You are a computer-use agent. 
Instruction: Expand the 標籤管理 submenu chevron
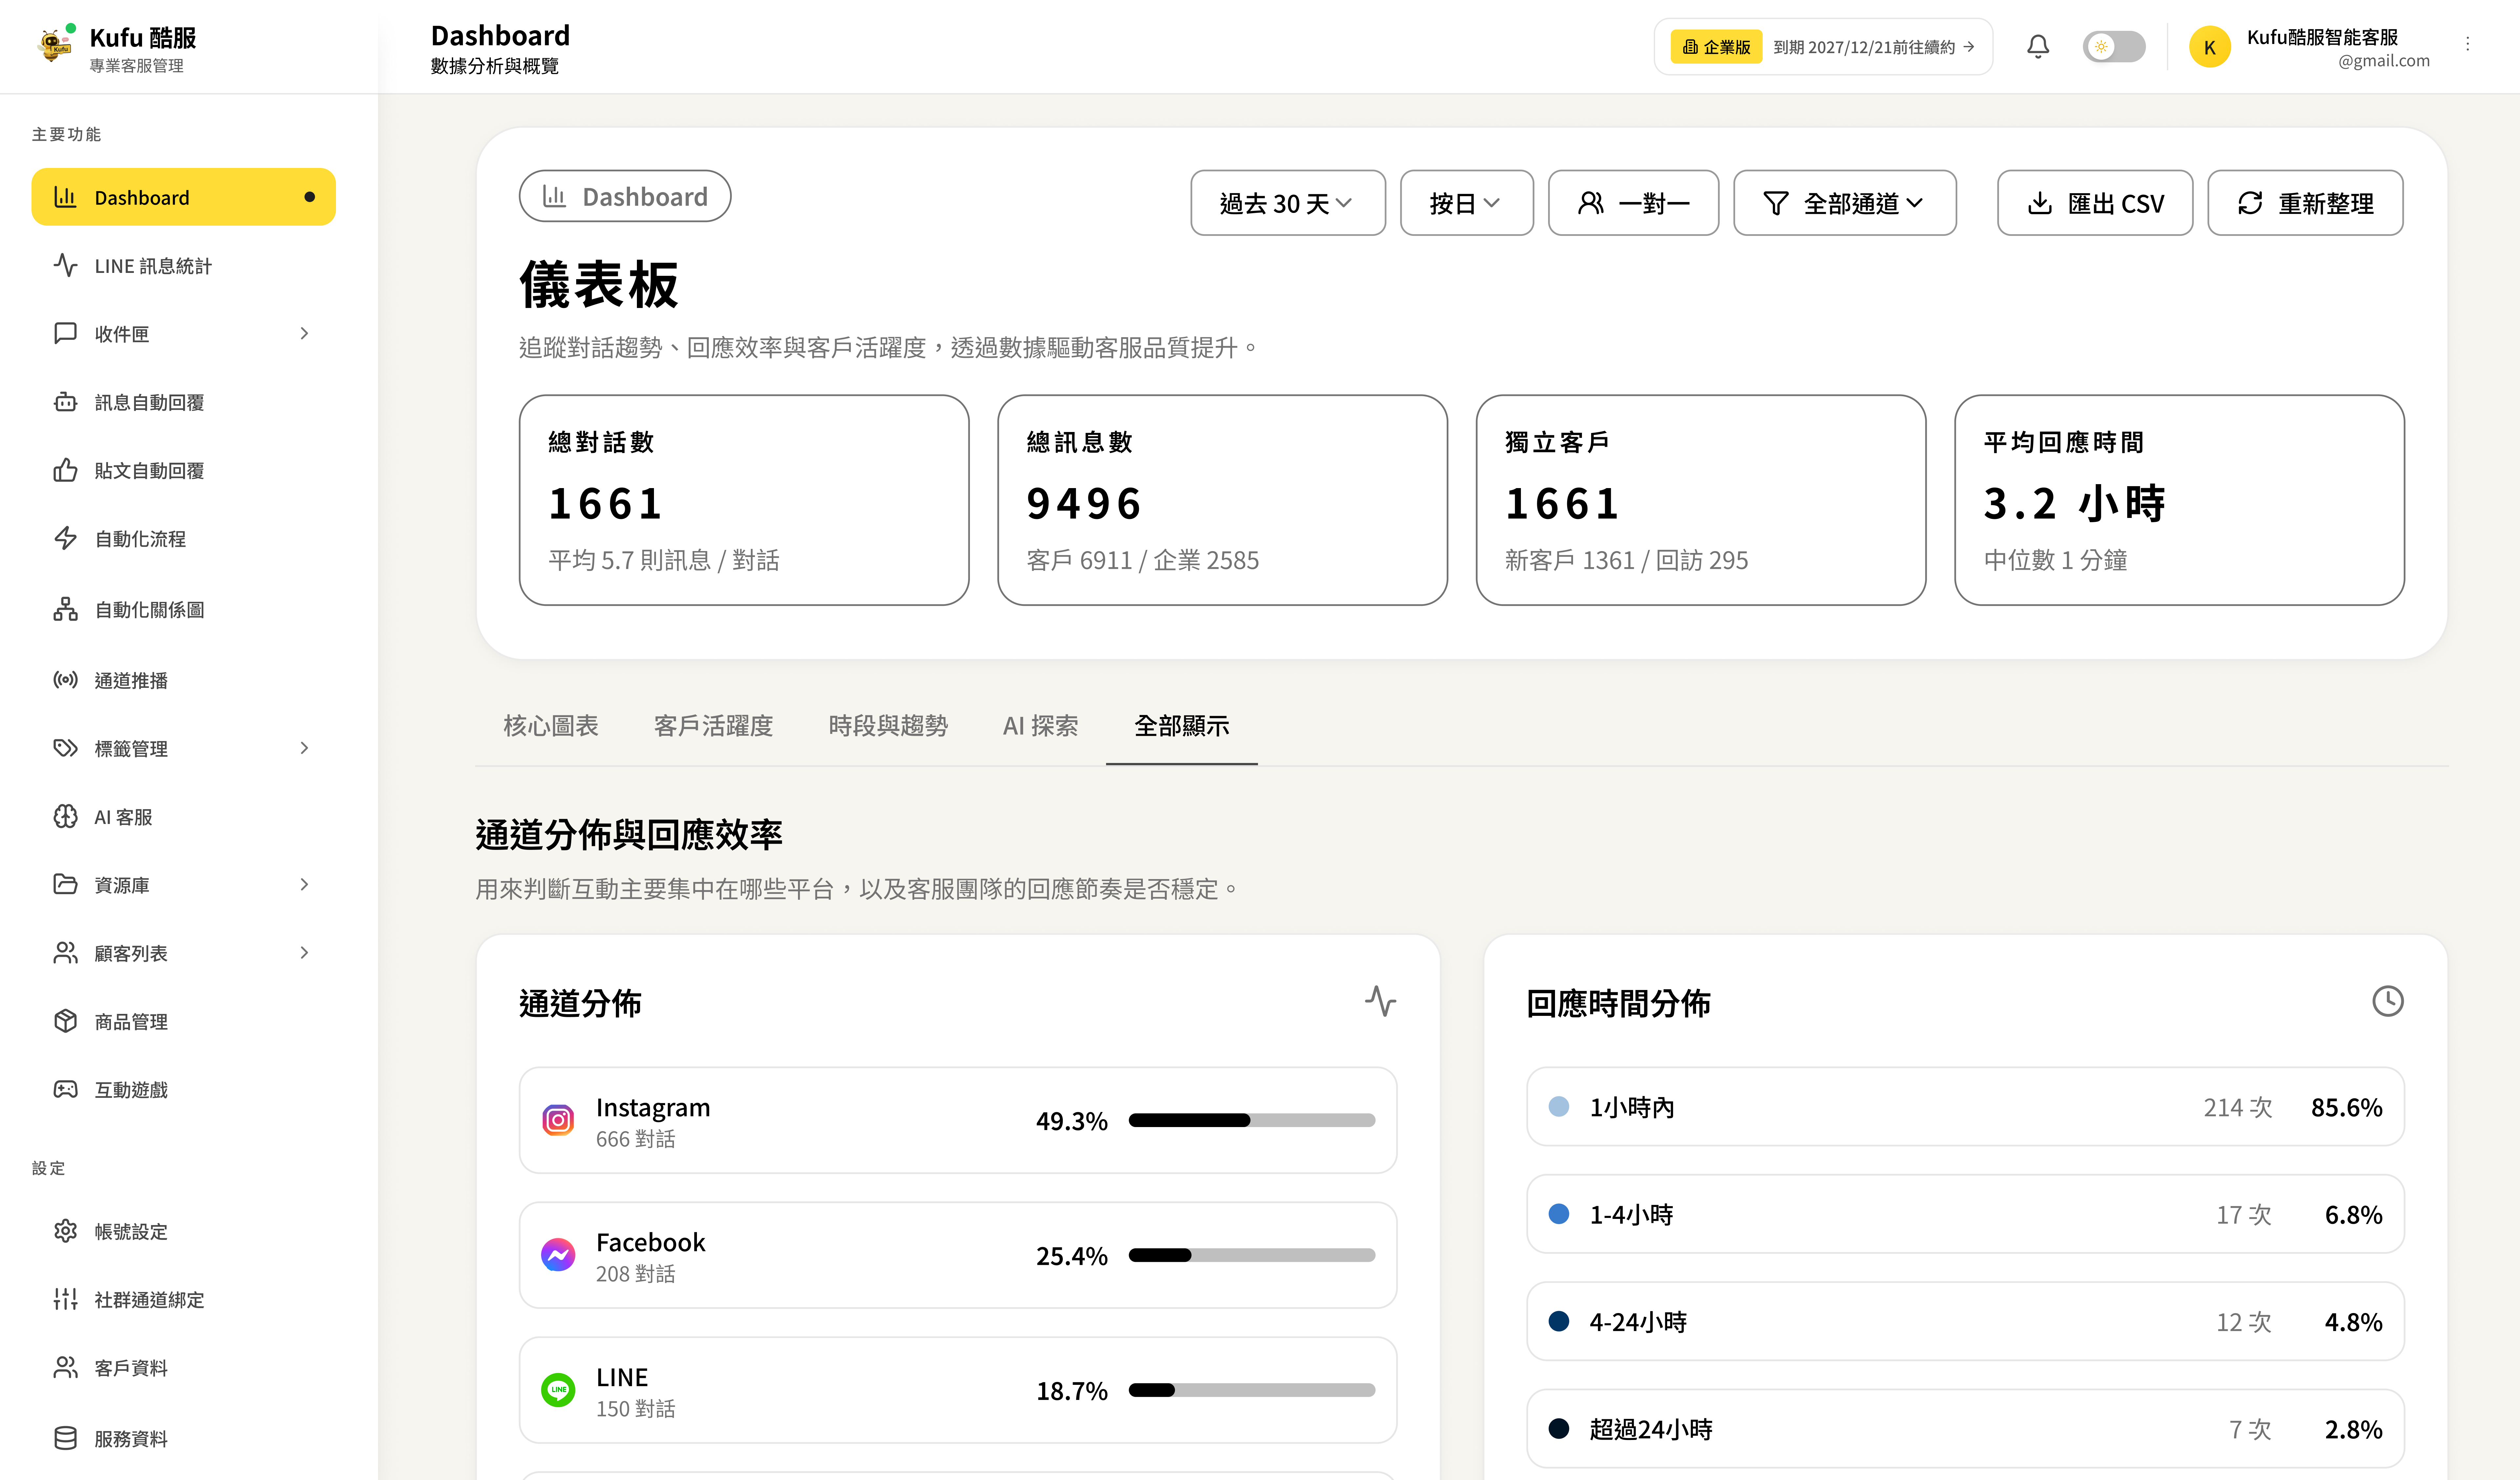click(304, 748)
